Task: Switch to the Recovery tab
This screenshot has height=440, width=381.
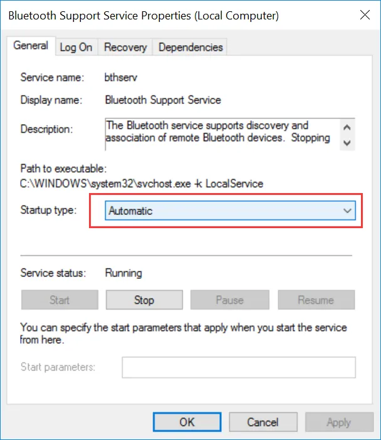Action: click(x=125, y=47)
